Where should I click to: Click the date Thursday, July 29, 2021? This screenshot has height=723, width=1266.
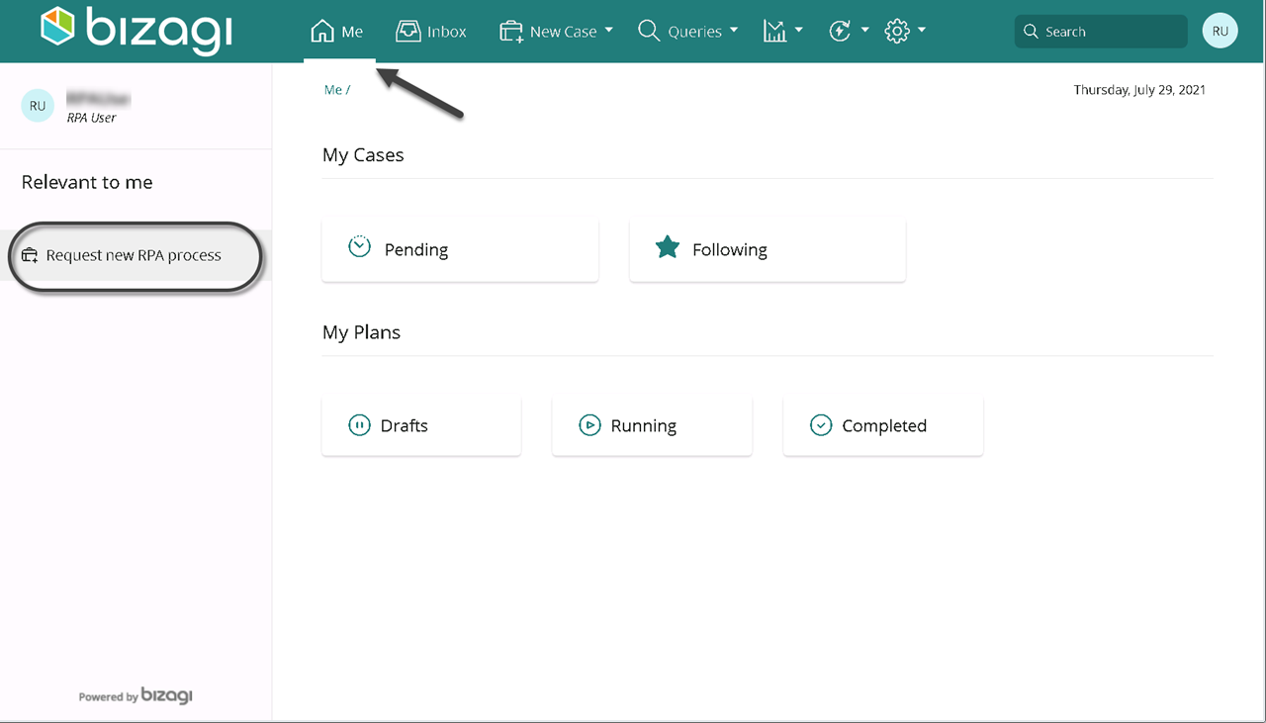1139,90
